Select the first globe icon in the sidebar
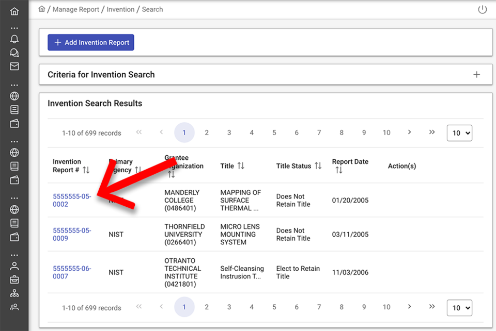Viewport: 496px width, 331px height. [14, 96]
